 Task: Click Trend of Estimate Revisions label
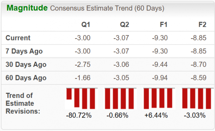[23, 103]
